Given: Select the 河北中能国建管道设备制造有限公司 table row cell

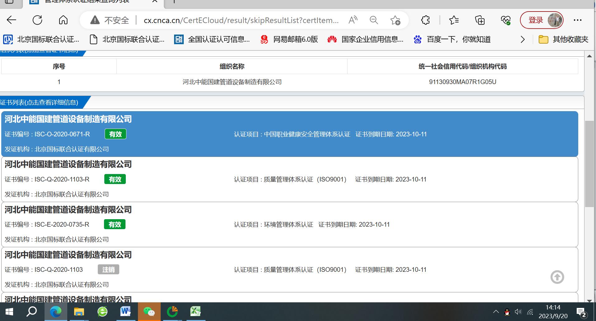Looking at the screenshot, I should [x=232, y=82].
